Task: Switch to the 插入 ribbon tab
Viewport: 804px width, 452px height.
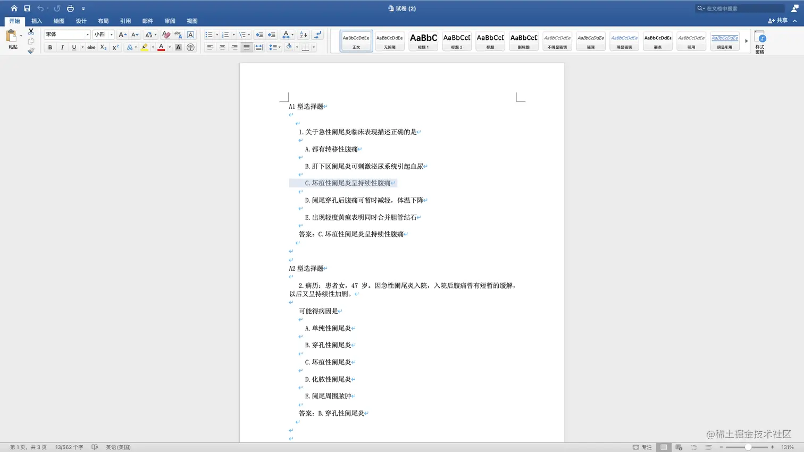Action: [37, 21]
